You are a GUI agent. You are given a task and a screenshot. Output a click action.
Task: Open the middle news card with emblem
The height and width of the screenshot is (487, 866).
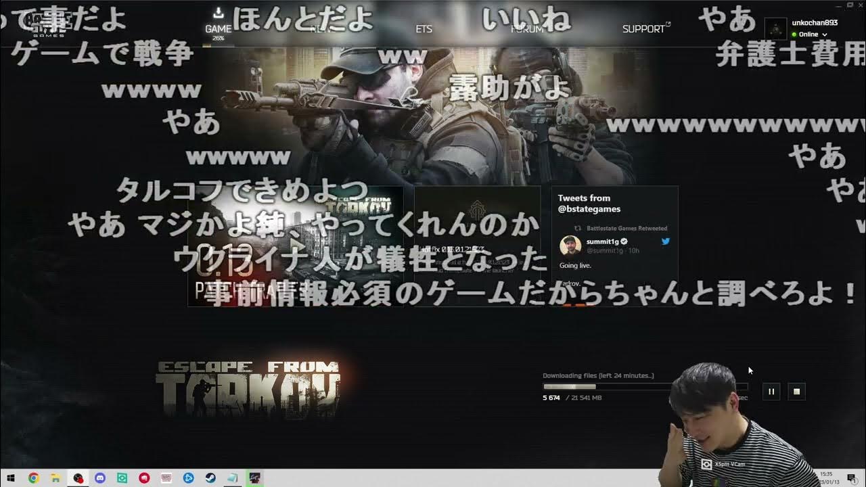click(477, 246)
